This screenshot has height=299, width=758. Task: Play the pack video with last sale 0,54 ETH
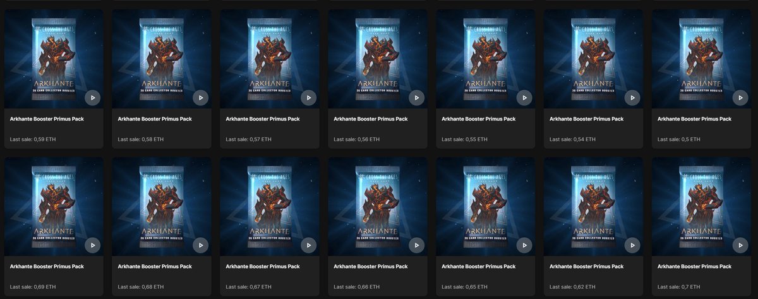(632, 98)
